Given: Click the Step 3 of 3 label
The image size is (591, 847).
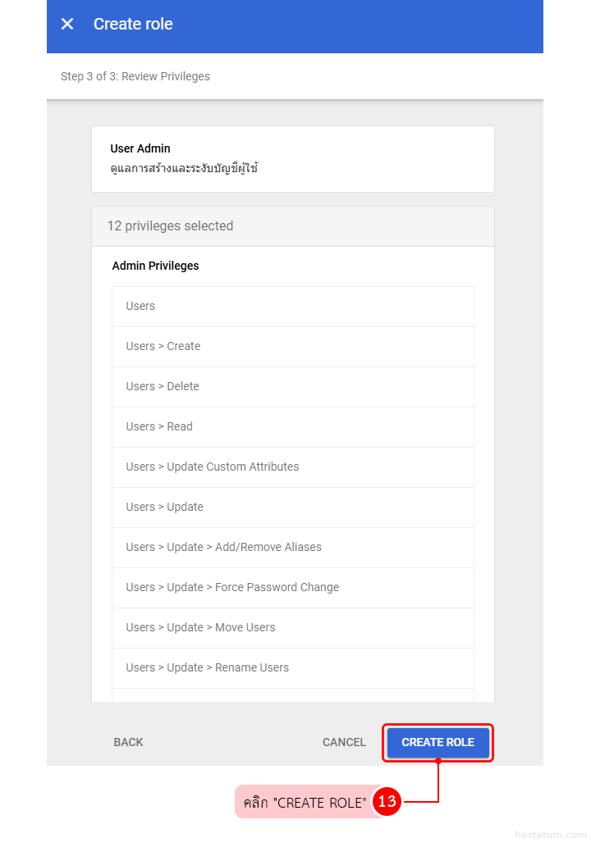Looking at the screenshot, I should click(x=135, y=76).
